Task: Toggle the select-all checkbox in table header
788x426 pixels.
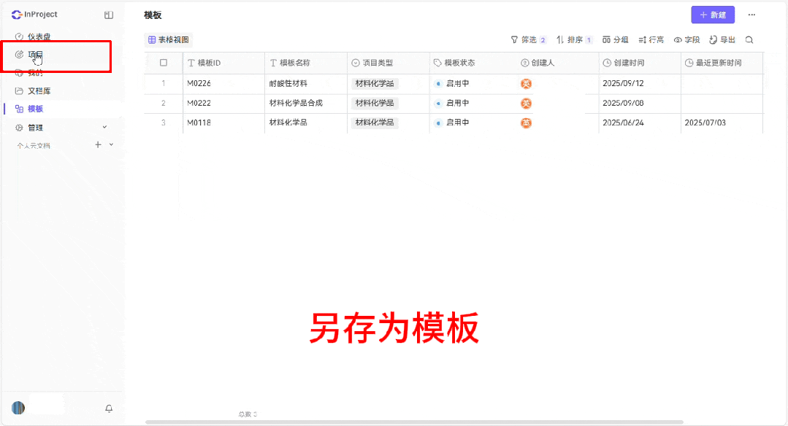Action: click(165, 63)
